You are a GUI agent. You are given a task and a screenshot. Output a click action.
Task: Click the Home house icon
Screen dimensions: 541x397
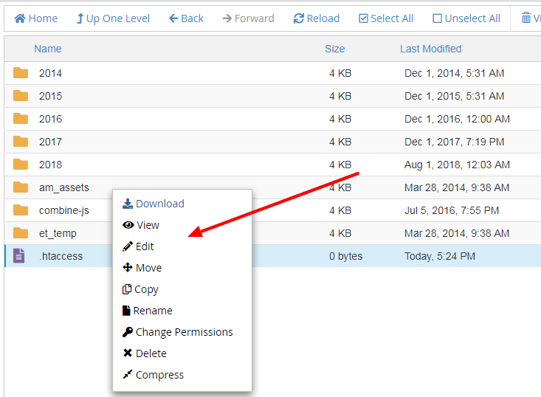point(20,18)
